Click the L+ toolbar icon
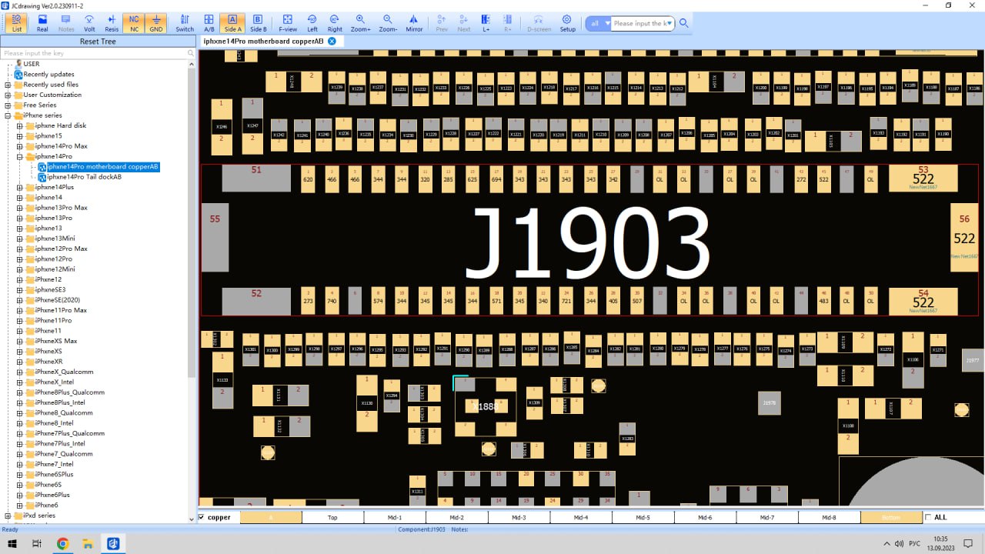985x554 pixels. coord(486,22)
